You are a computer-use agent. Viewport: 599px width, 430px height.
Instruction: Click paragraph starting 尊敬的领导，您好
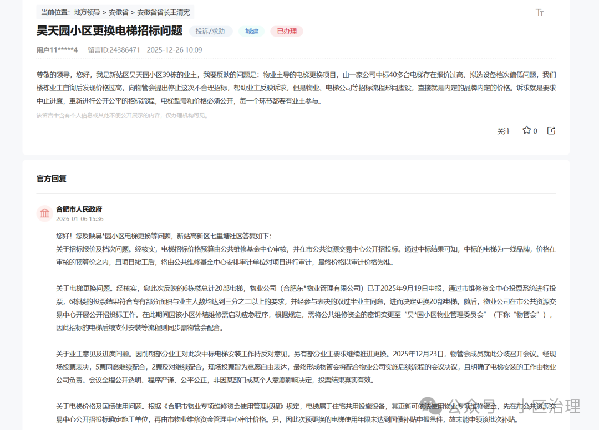point(296,88)
